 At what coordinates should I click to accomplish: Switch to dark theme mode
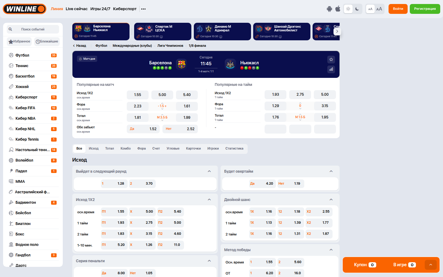[x=357, y=9]
